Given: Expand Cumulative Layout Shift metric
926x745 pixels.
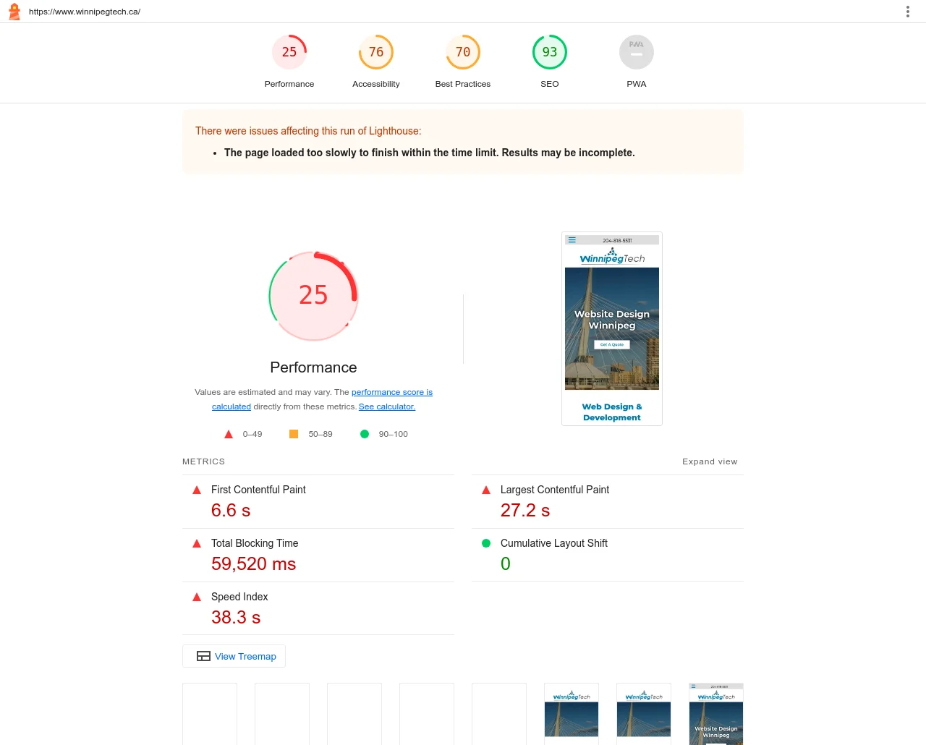Looking at the screenshot, I should (553, 543).
